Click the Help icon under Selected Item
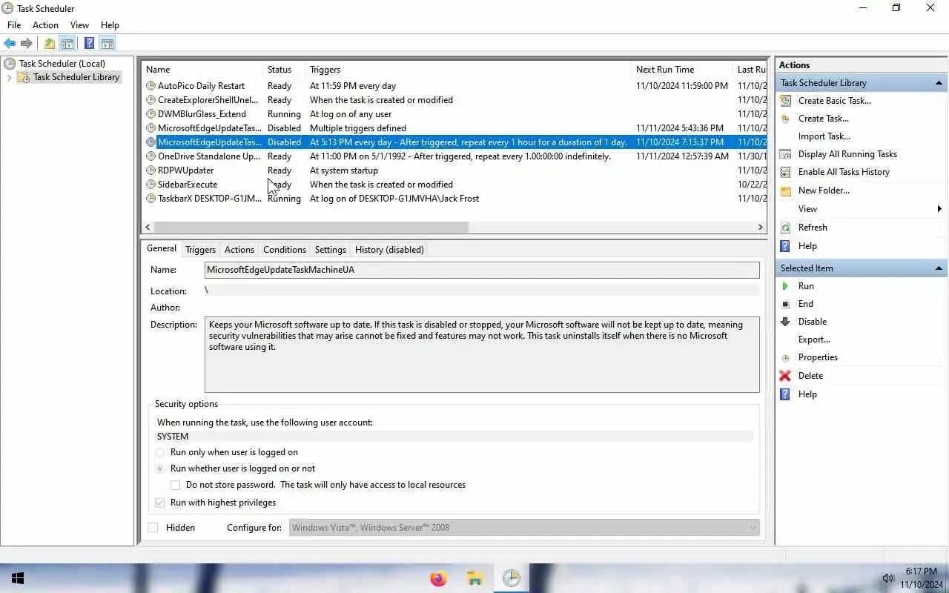The height and width of the screenshot is (593, 949). 785,394
